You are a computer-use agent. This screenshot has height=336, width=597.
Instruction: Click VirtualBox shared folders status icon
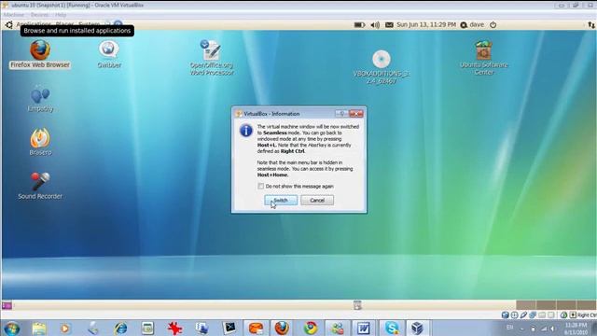(542, 315)
